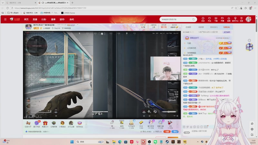
Task: Switch to the 活跃榜 active ranking tab
Action: 201,27
